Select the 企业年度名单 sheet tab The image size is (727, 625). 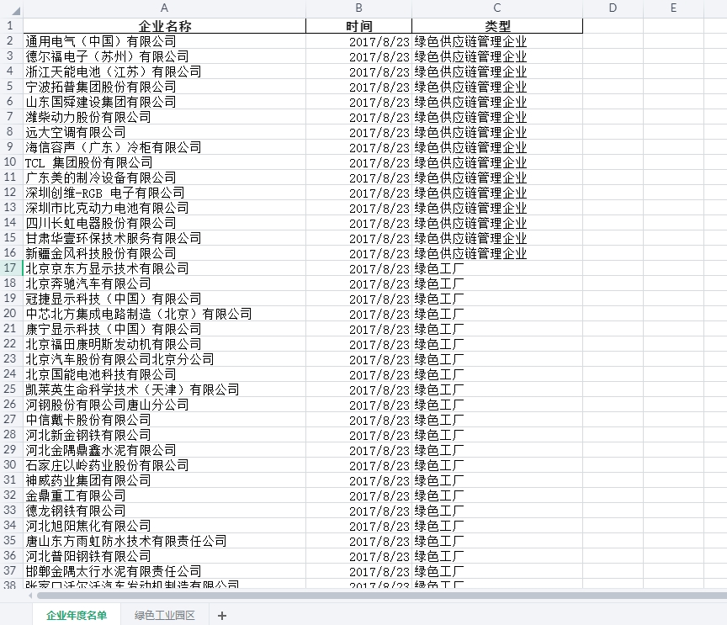77,615
